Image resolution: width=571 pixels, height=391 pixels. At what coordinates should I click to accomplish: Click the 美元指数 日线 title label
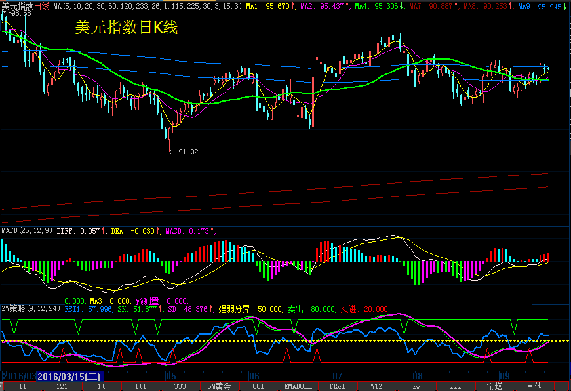[25, 6]
